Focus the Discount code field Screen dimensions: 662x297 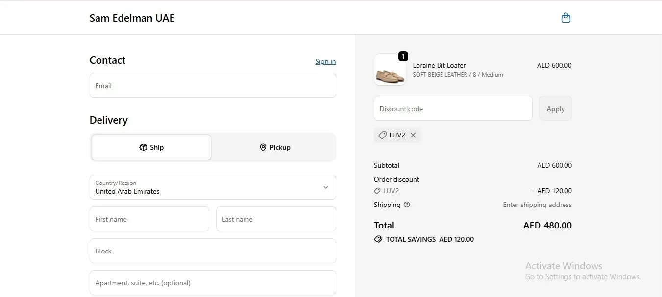pyautogui.click(x=453, y=109)
